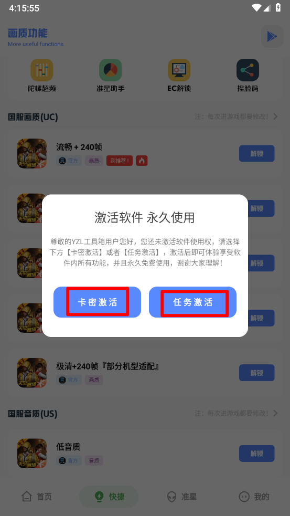Unlock the 低音质 option
Image resolution: width=290 pixels, height=516 pixels.
[257, 454]
